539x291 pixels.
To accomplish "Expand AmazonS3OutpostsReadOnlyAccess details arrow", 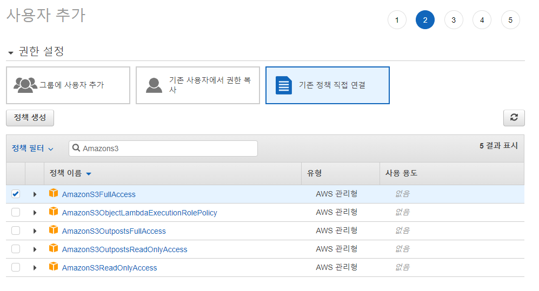I will 35,249.
